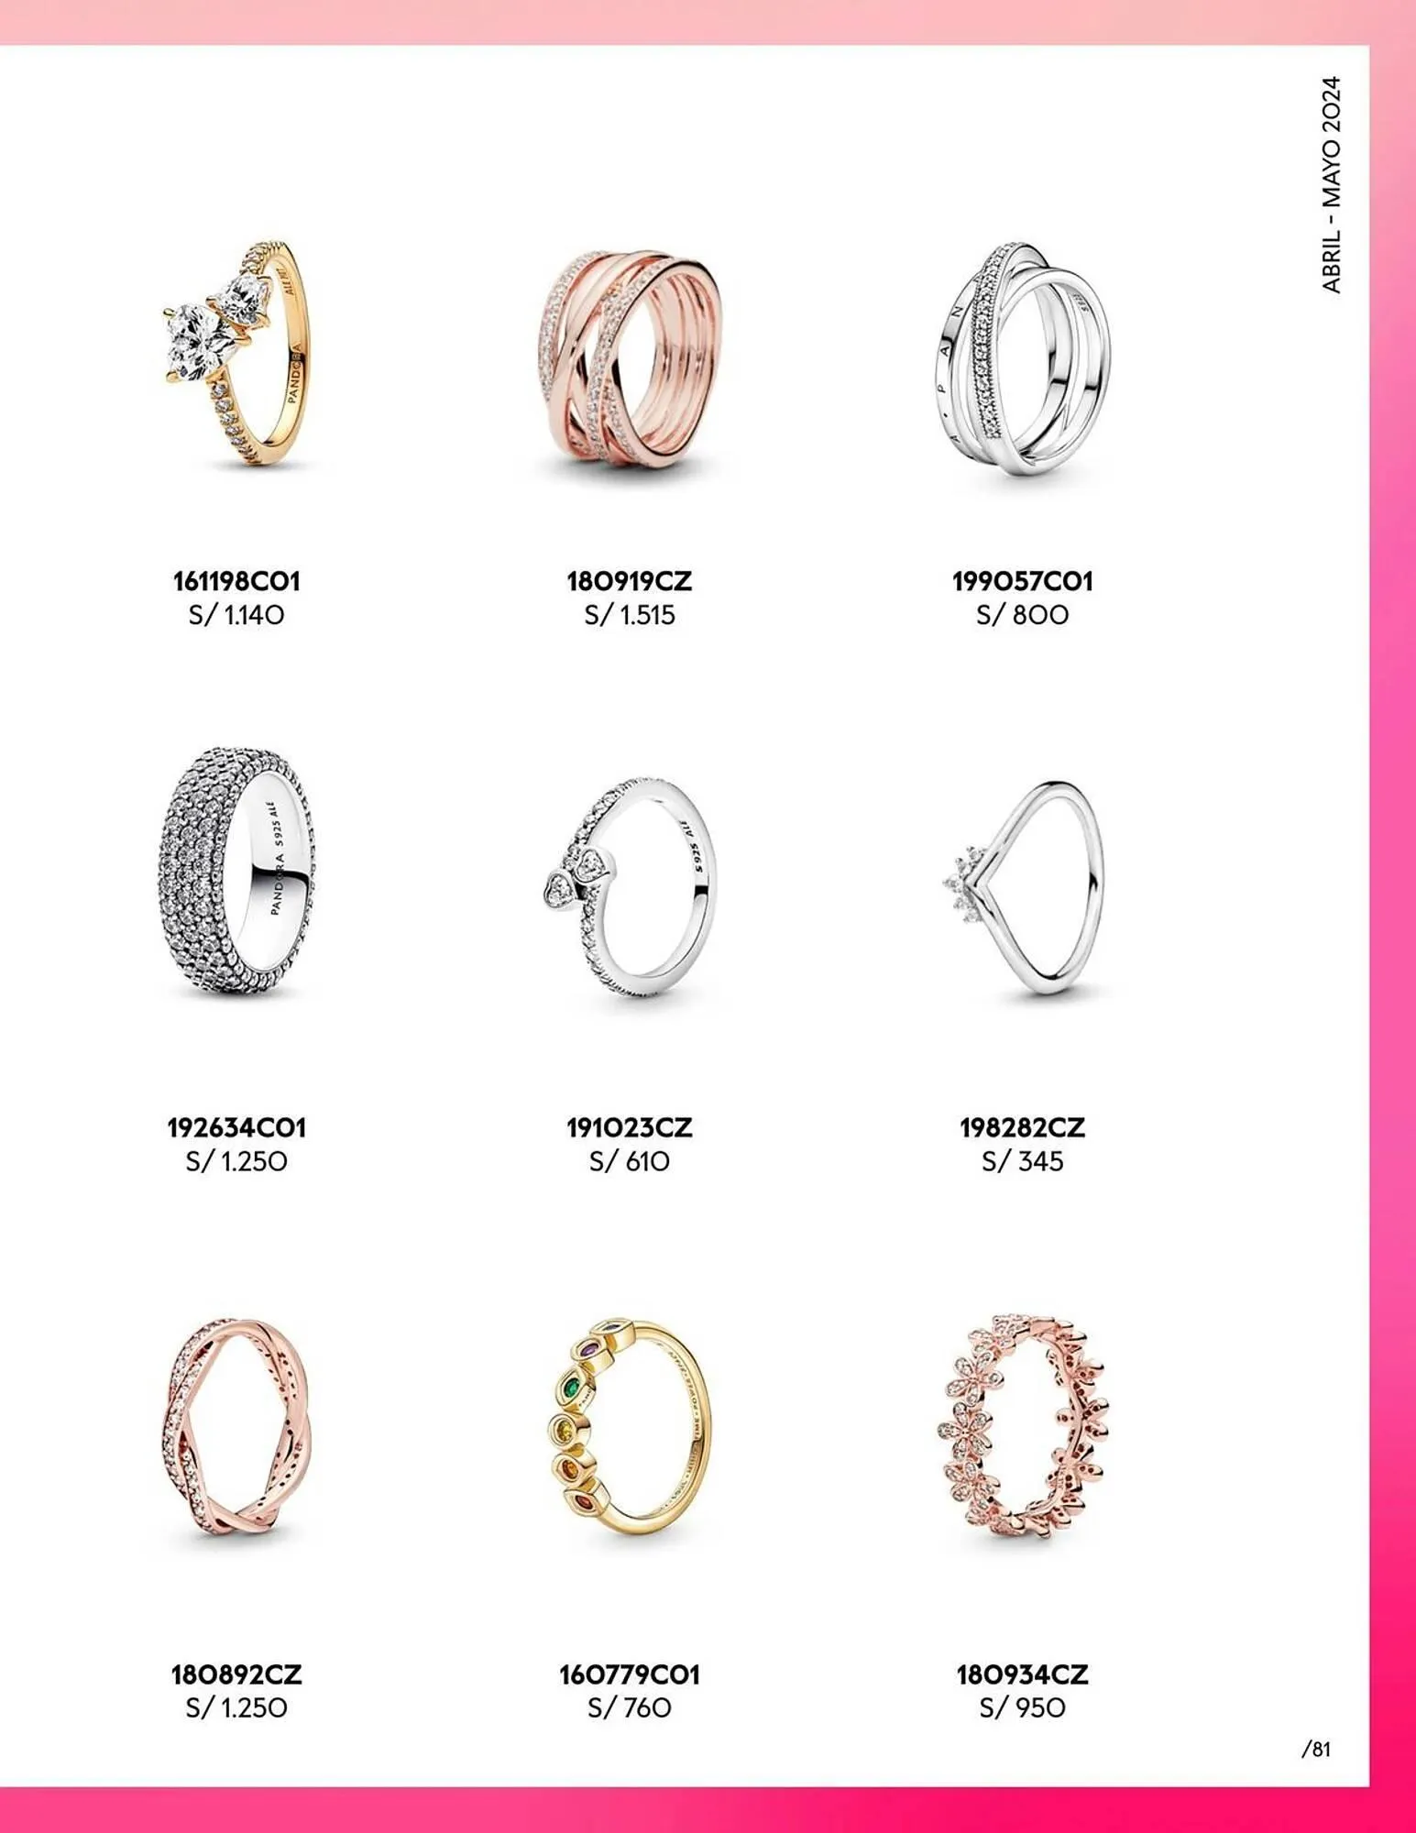Click the S/ 950 price label
The image size is (1416, 1833).
[1023, 1708]
